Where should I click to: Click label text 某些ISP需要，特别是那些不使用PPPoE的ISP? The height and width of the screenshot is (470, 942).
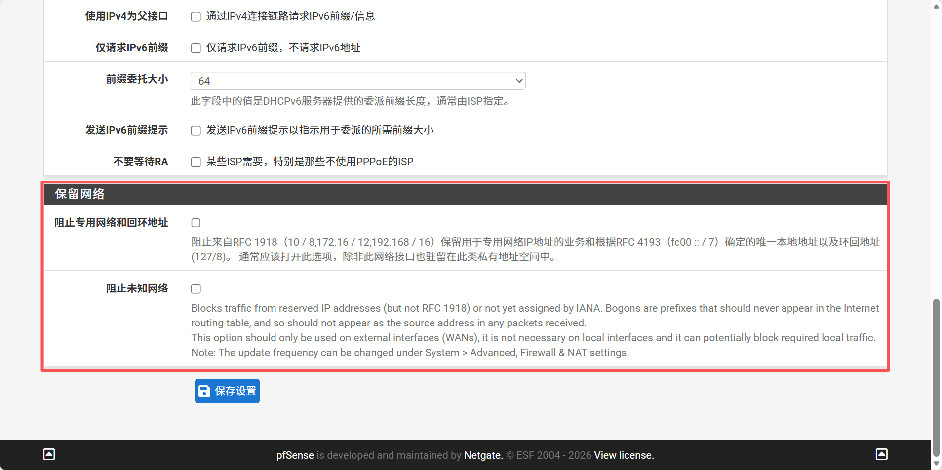pyautogui.click(x=310, y=162)
